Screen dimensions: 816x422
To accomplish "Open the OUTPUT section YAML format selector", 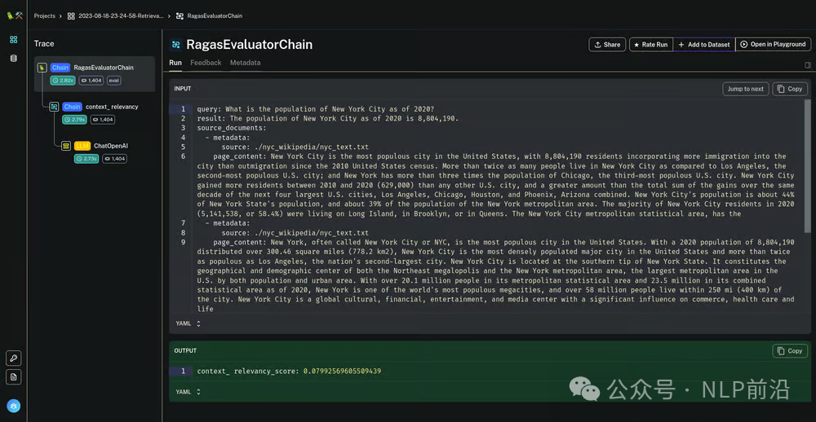I will click(x=188, y=392).
